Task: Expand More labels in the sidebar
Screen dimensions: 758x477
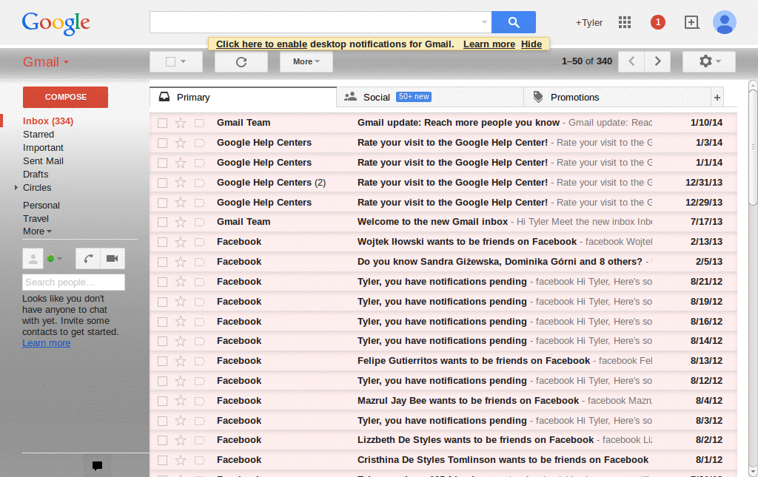Action: click(x=37, y=231)
